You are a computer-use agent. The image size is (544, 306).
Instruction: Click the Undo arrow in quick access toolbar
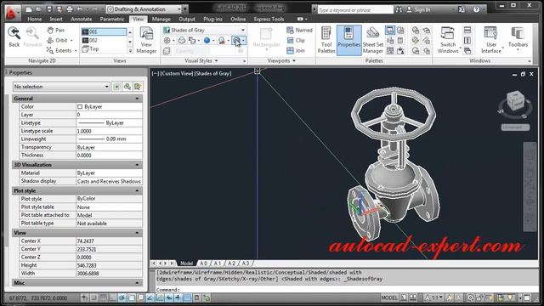[80, 9]
